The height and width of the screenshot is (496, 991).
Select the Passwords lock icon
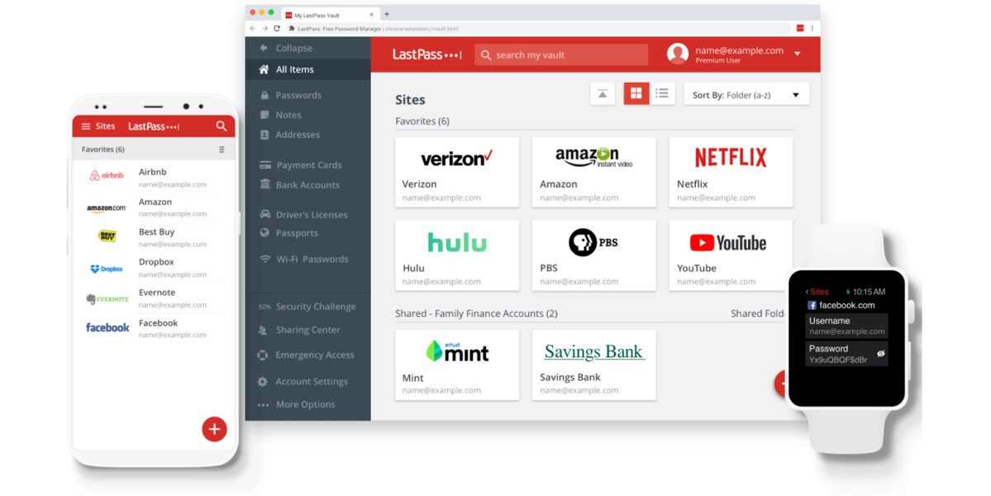click(x=264, y=95)
